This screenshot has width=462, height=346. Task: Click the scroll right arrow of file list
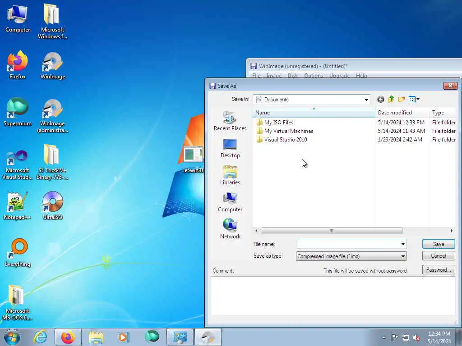[452, 231]
